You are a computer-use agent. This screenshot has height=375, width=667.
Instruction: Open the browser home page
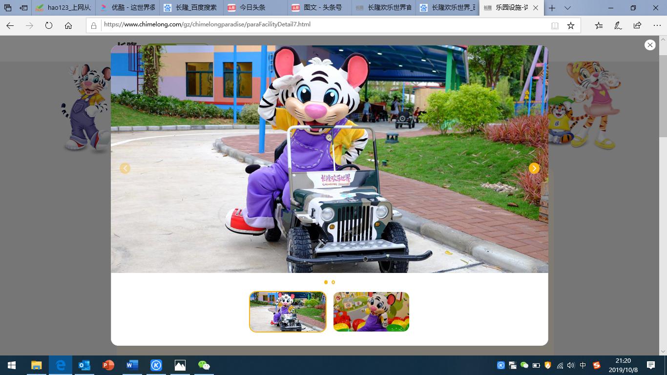tap(68, 25)
